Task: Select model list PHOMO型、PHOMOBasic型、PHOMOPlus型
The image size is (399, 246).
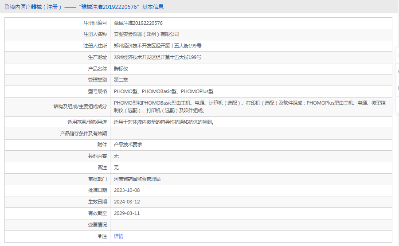Action: point(164,91)
